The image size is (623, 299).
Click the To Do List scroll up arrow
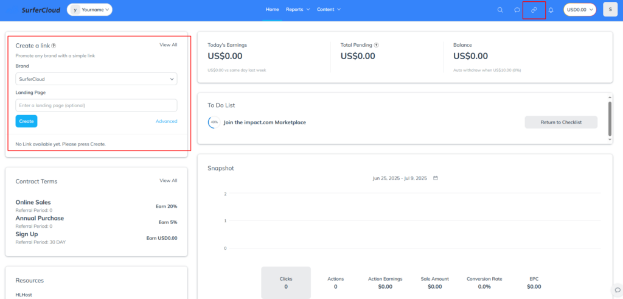pos(610,97)
